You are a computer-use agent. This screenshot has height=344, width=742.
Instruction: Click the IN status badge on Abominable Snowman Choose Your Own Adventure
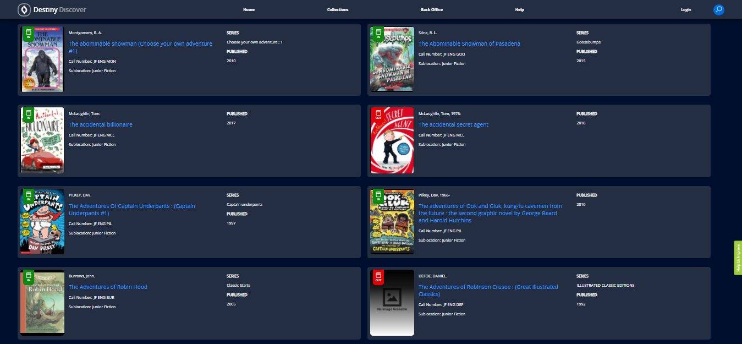[28, 34]
